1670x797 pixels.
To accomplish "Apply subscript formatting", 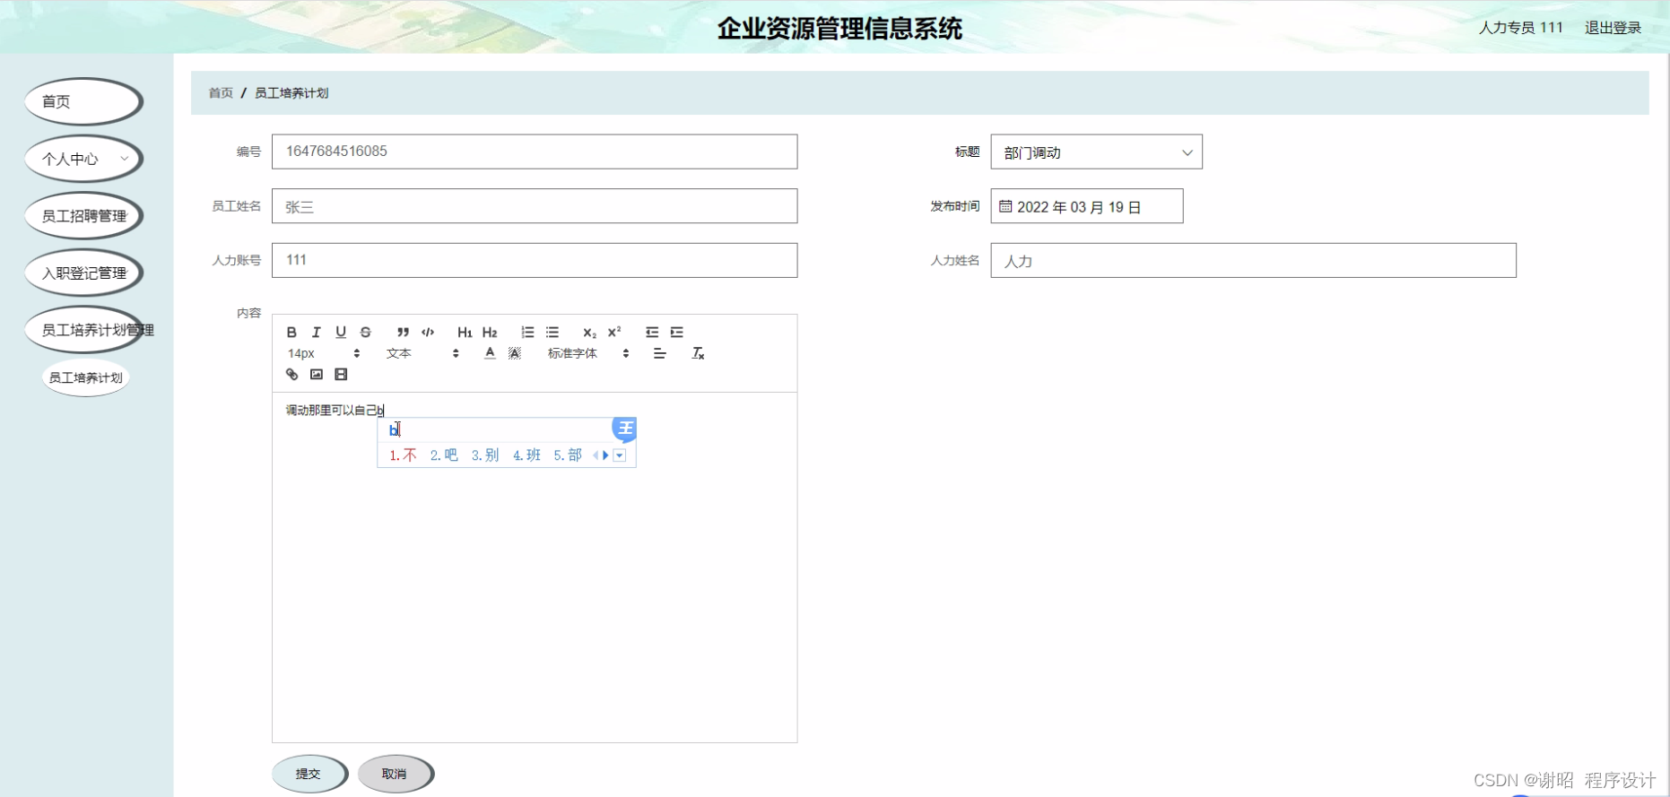I will pos(589,332).
